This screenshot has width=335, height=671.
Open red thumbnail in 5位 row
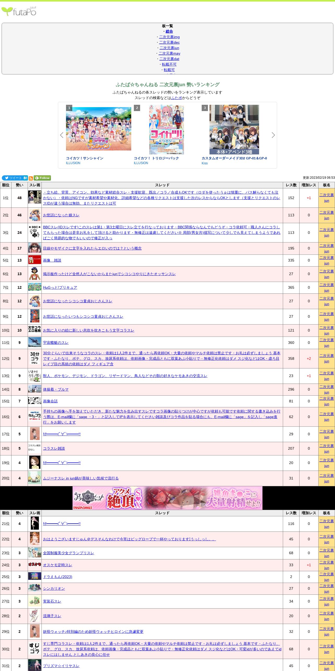click(x=35, y=260)
